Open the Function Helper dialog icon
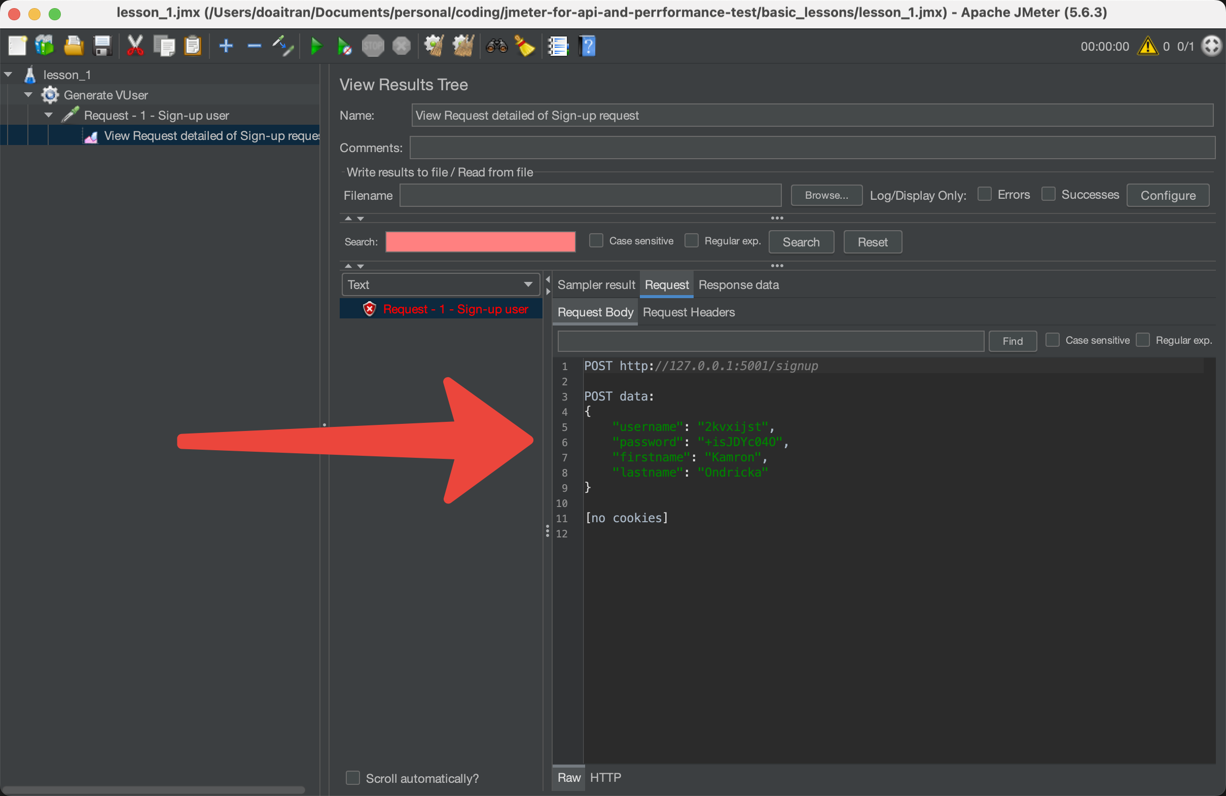The height and width of the screenshot is (796, 1226). [558, 46]
